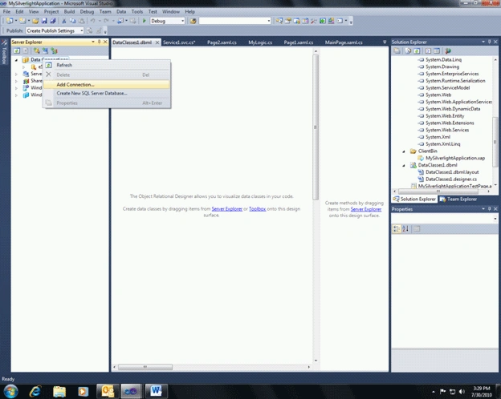Follow the Toolbox link in designer surface
The image size is (501, 399).
(257, 209)
